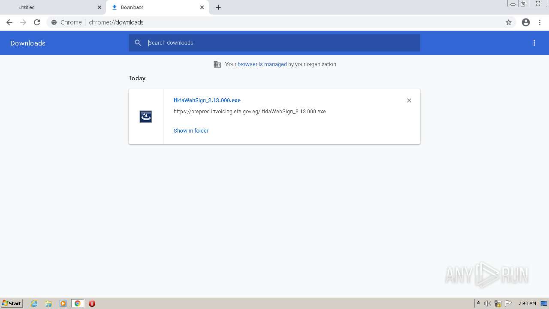Open the Downloads page more actions menu
The width and height of the screenshot is (549, 309).
pos(534,43)
